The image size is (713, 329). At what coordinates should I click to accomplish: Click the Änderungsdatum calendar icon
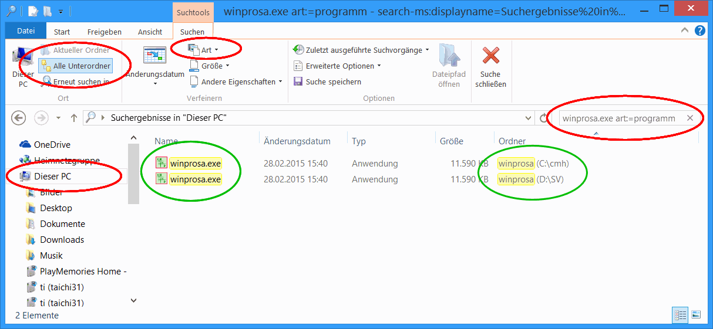tap(155, 57)
